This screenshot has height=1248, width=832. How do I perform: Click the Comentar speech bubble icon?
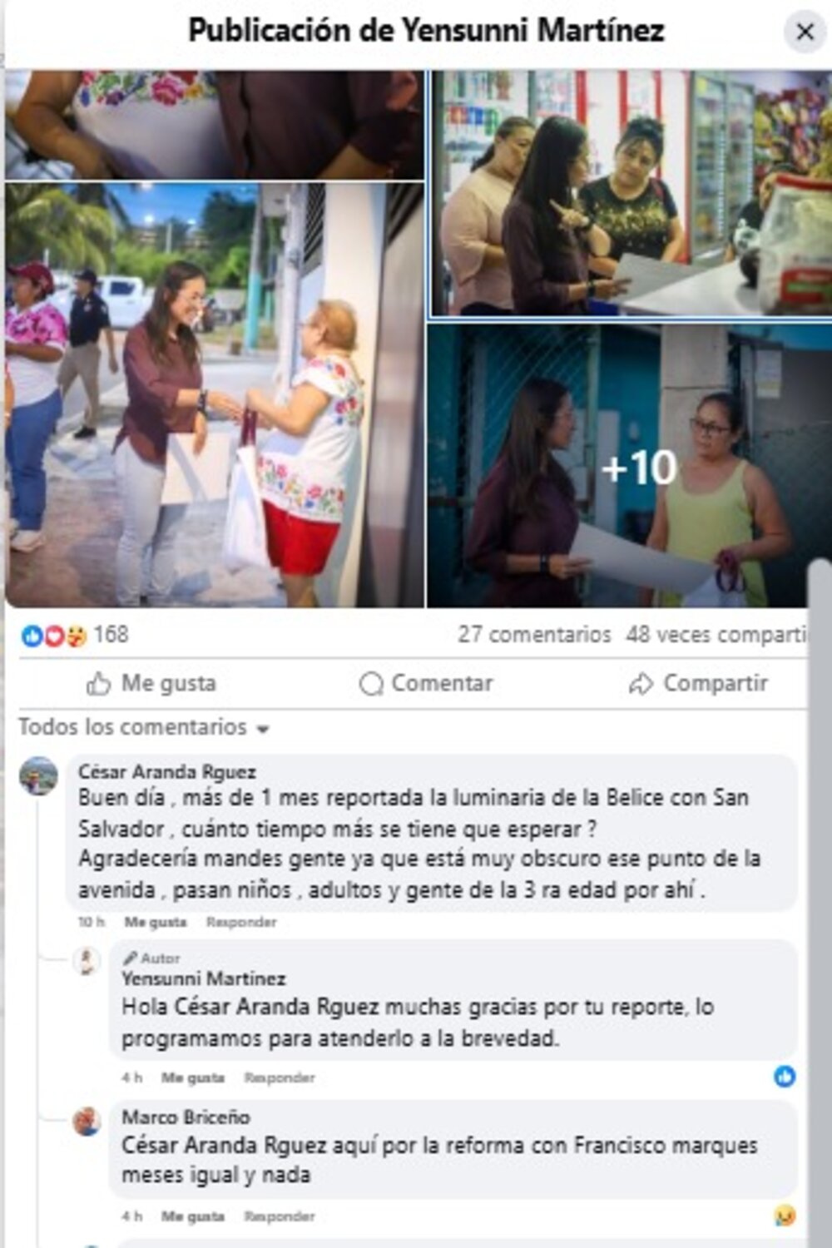371,684
